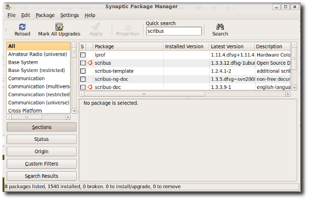Select the scribus-ng-doc package name
The height and width of the screenshot is (200, 309).
coord(112,79)
